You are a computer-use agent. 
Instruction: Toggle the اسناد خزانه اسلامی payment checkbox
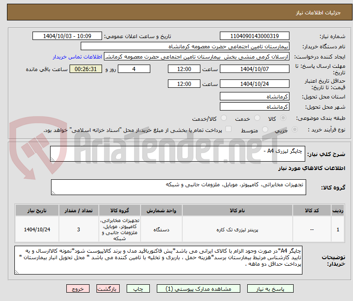[229, 129]
